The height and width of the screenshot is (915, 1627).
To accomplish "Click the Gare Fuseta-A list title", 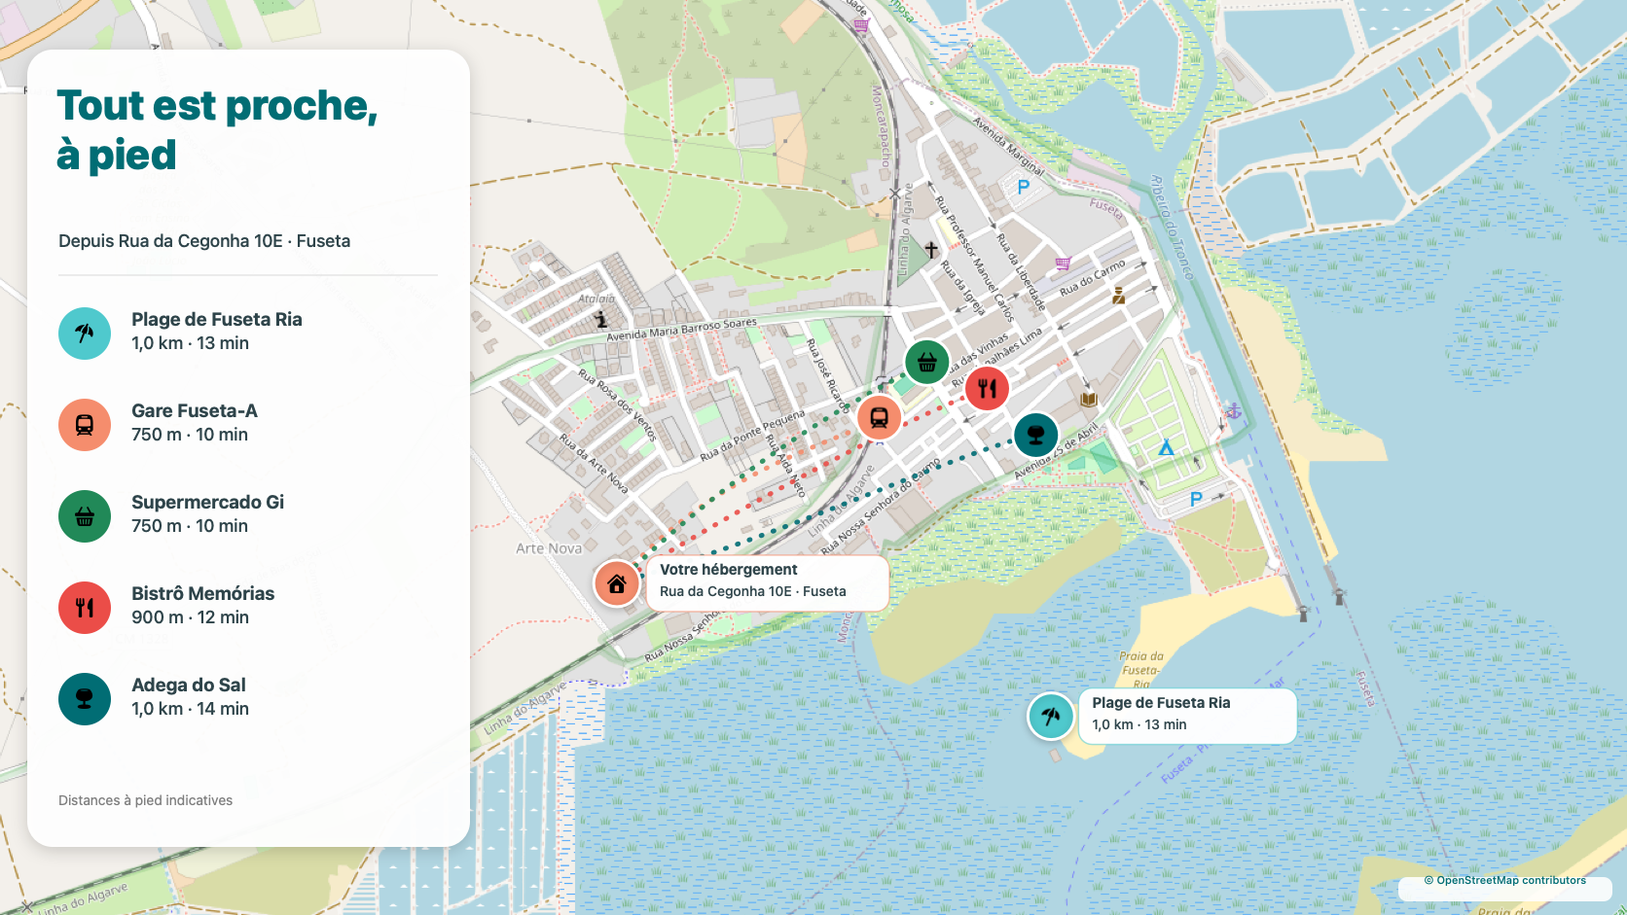I will (195, 410).
